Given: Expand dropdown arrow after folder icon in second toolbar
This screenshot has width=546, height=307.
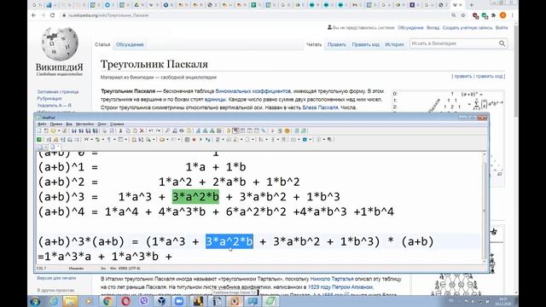Looking at the screenshot, I should (x=167, y=140).
